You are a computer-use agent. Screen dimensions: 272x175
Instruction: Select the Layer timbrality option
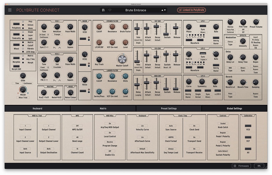(x=23, y=35)
